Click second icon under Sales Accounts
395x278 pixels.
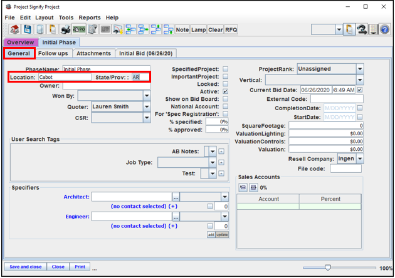[253, 187]
